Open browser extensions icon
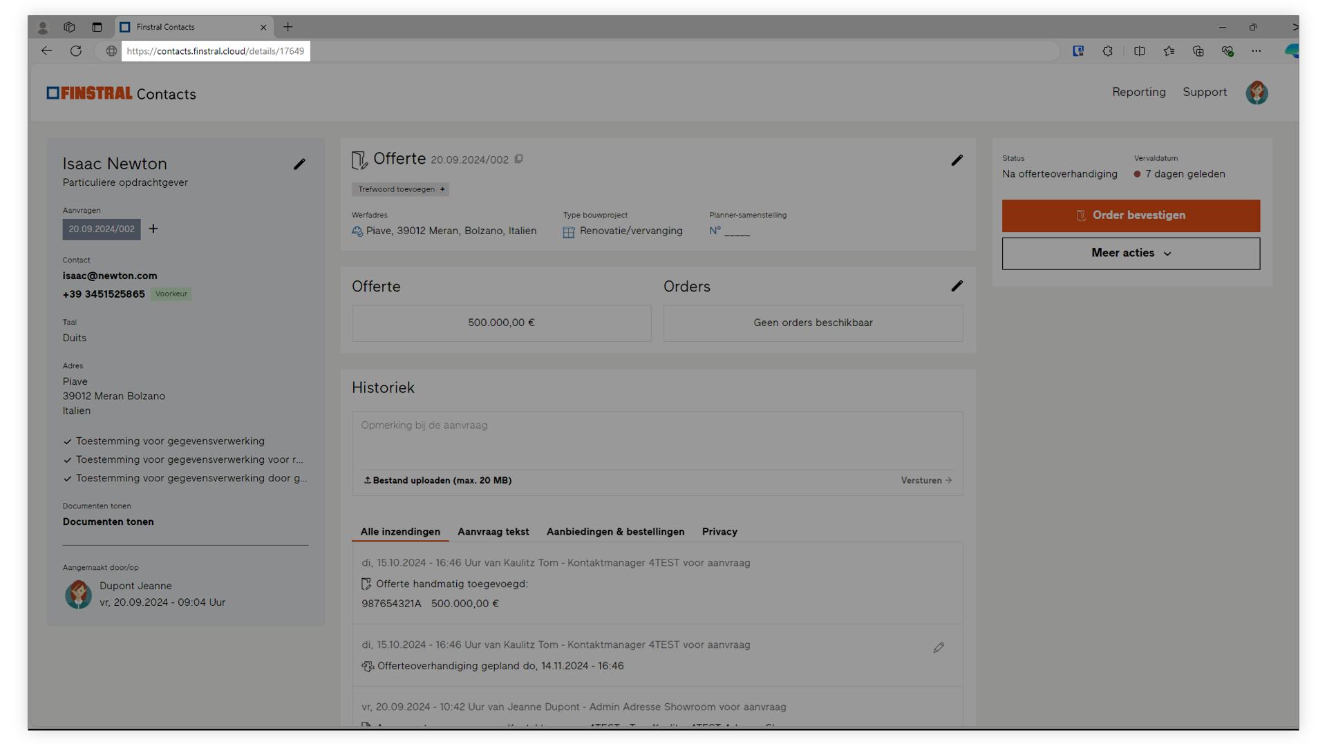1327x746 pixels. tap(1108, 51)
